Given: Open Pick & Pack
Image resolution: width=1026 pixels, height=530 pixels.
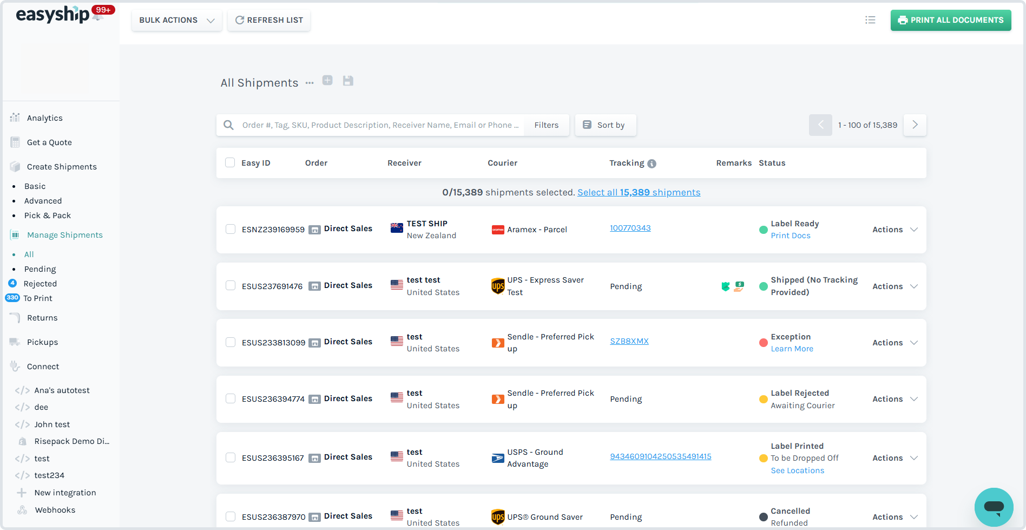Looking at the screenshot, I should point(48,215).
